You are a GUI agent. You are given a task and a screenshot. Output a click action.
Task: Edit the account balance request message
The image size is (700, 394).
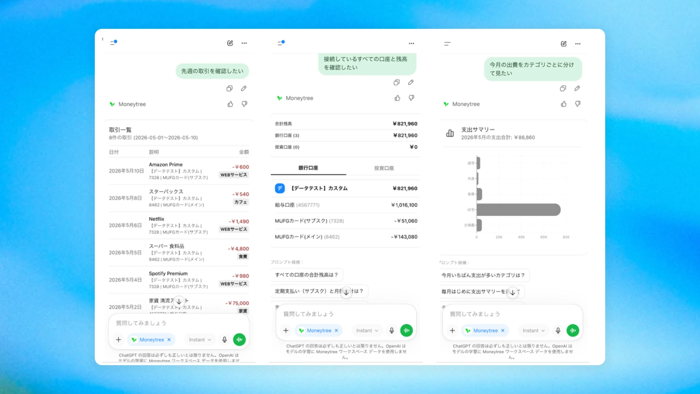(x=411, y=82)
